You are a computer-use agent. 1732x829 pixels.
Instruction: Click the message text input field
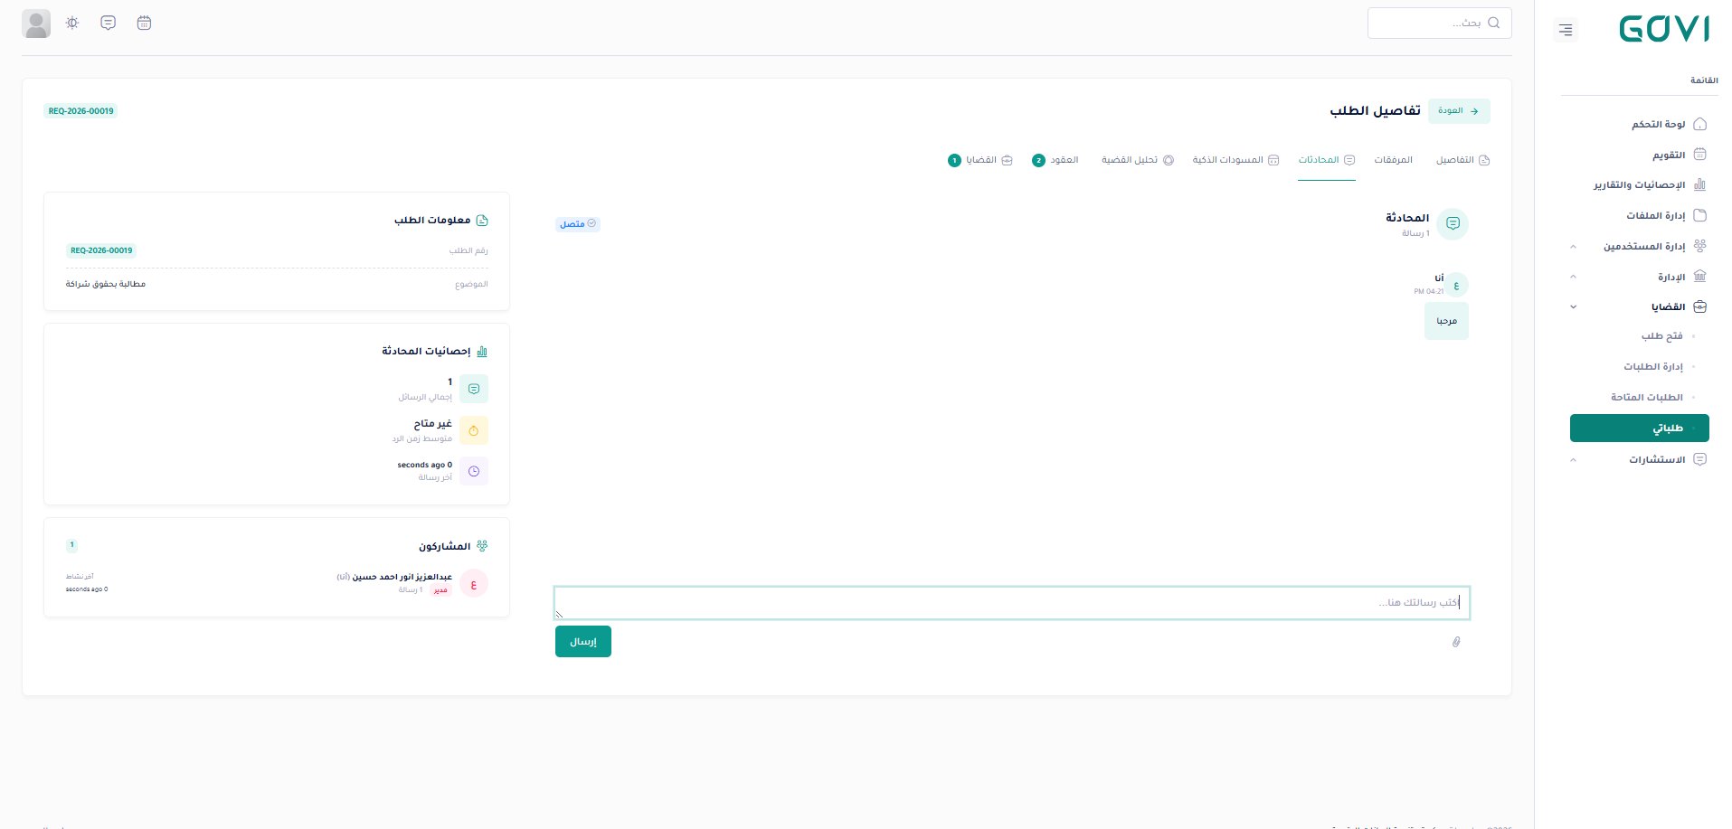coord(1011,603)
